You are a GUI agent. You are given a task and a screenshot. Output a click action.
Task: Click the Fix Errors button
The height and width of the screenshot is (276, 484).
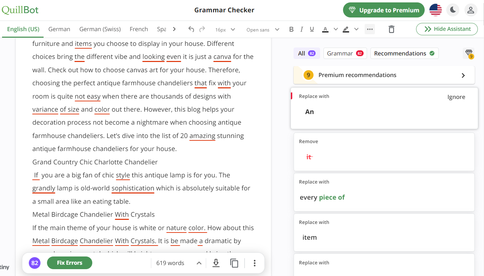[70, 263]
